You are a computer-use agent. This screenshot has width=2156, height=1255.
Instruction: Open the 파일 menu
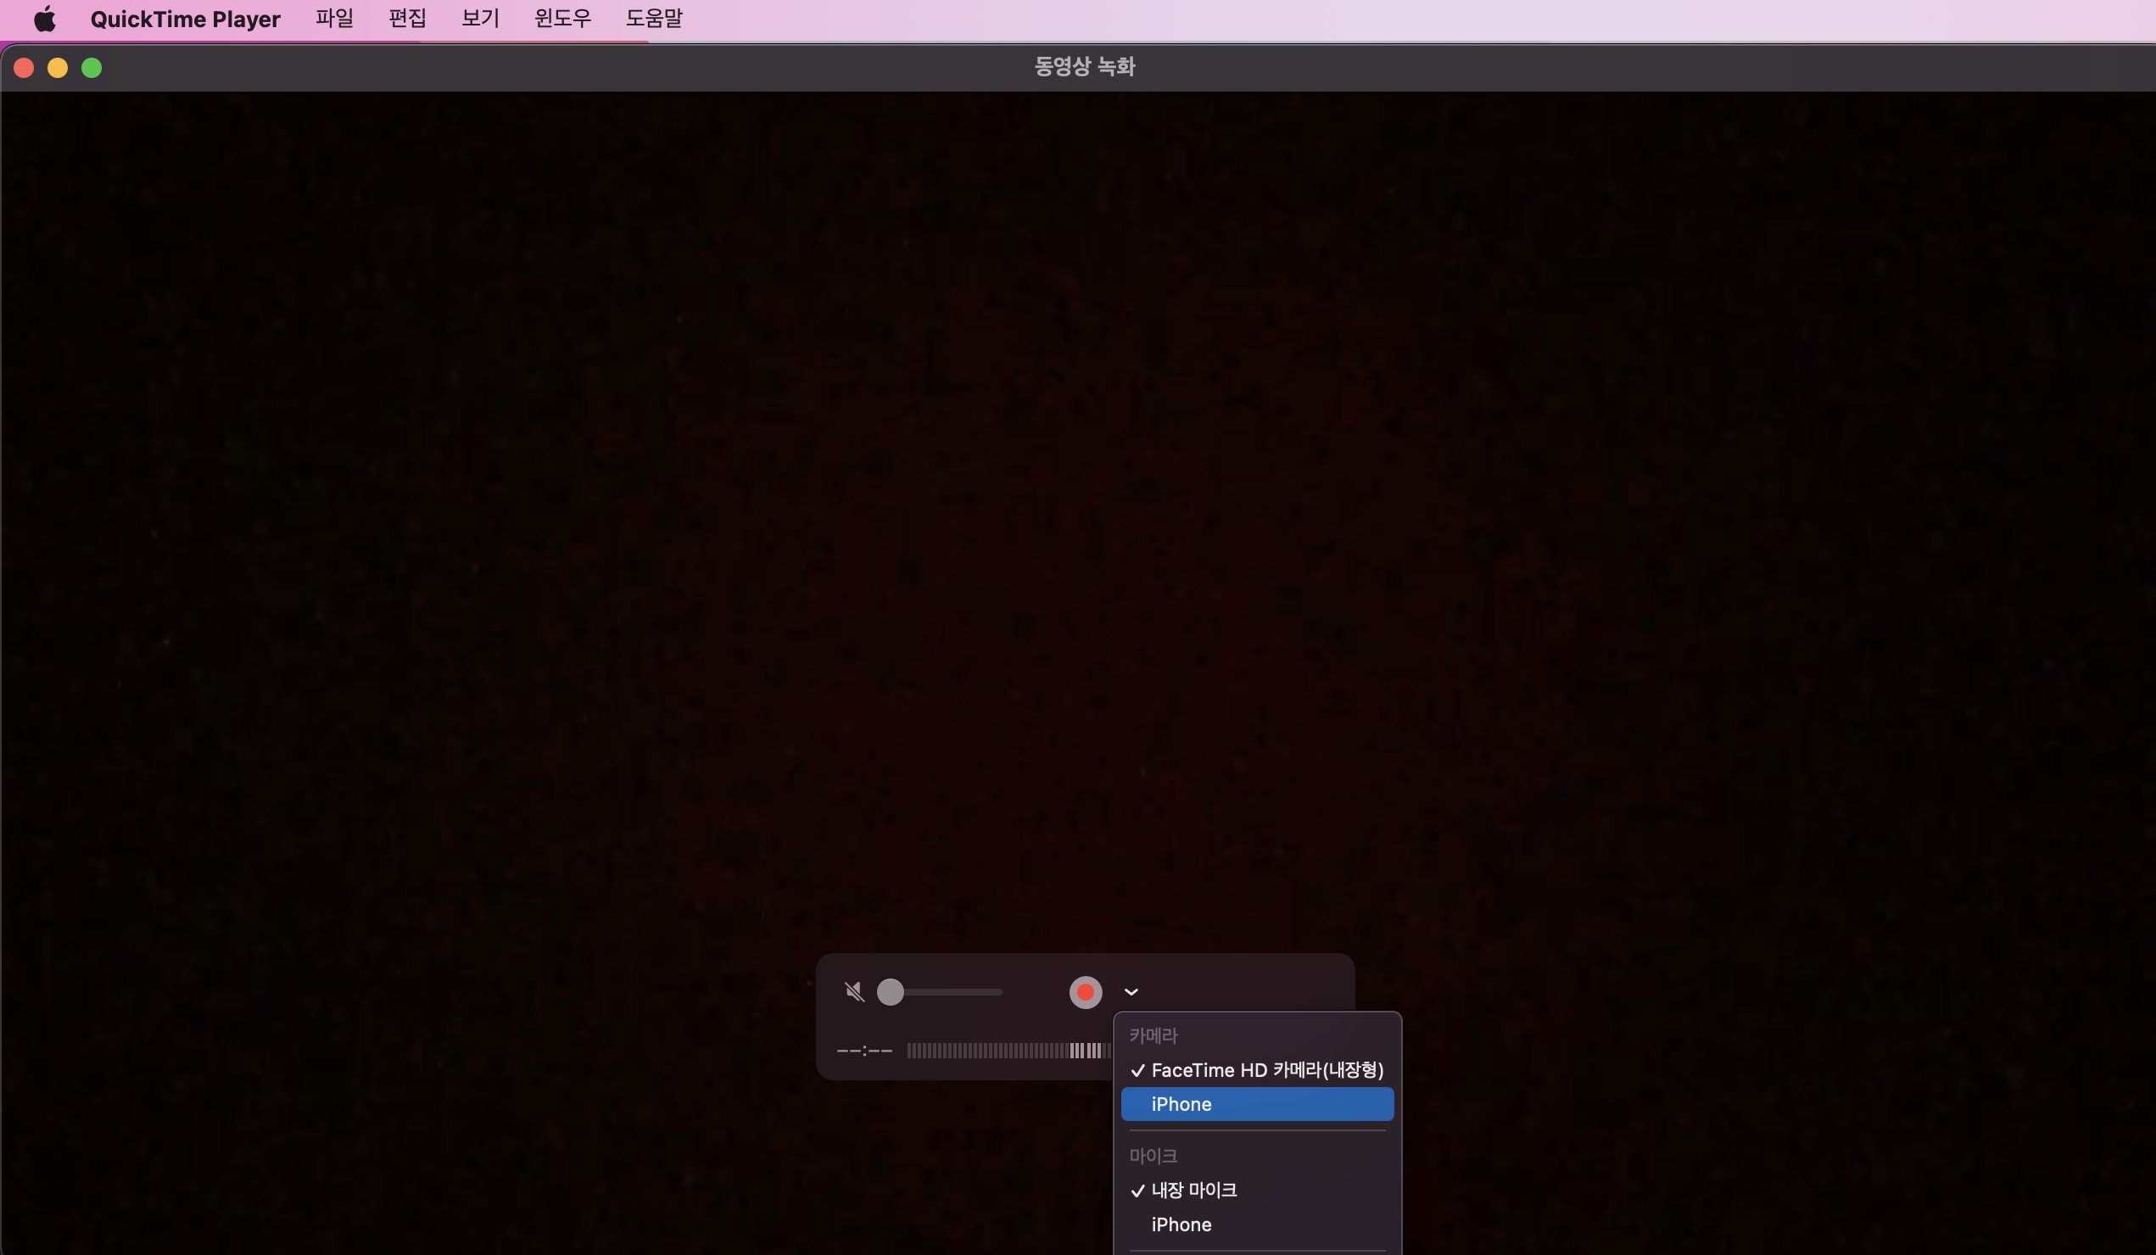click(x=333, y=19)
